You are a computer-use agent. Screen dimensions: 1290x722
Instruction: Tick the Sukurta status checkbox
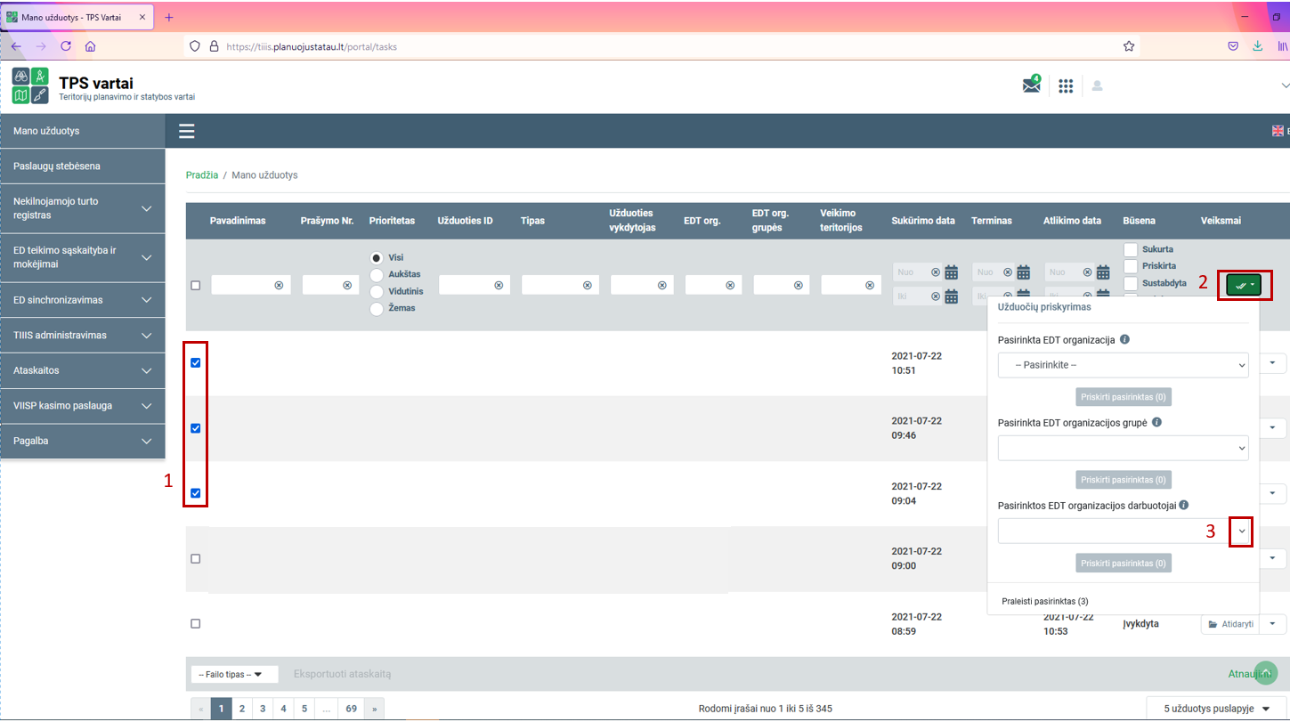(x=1131, y=249)
